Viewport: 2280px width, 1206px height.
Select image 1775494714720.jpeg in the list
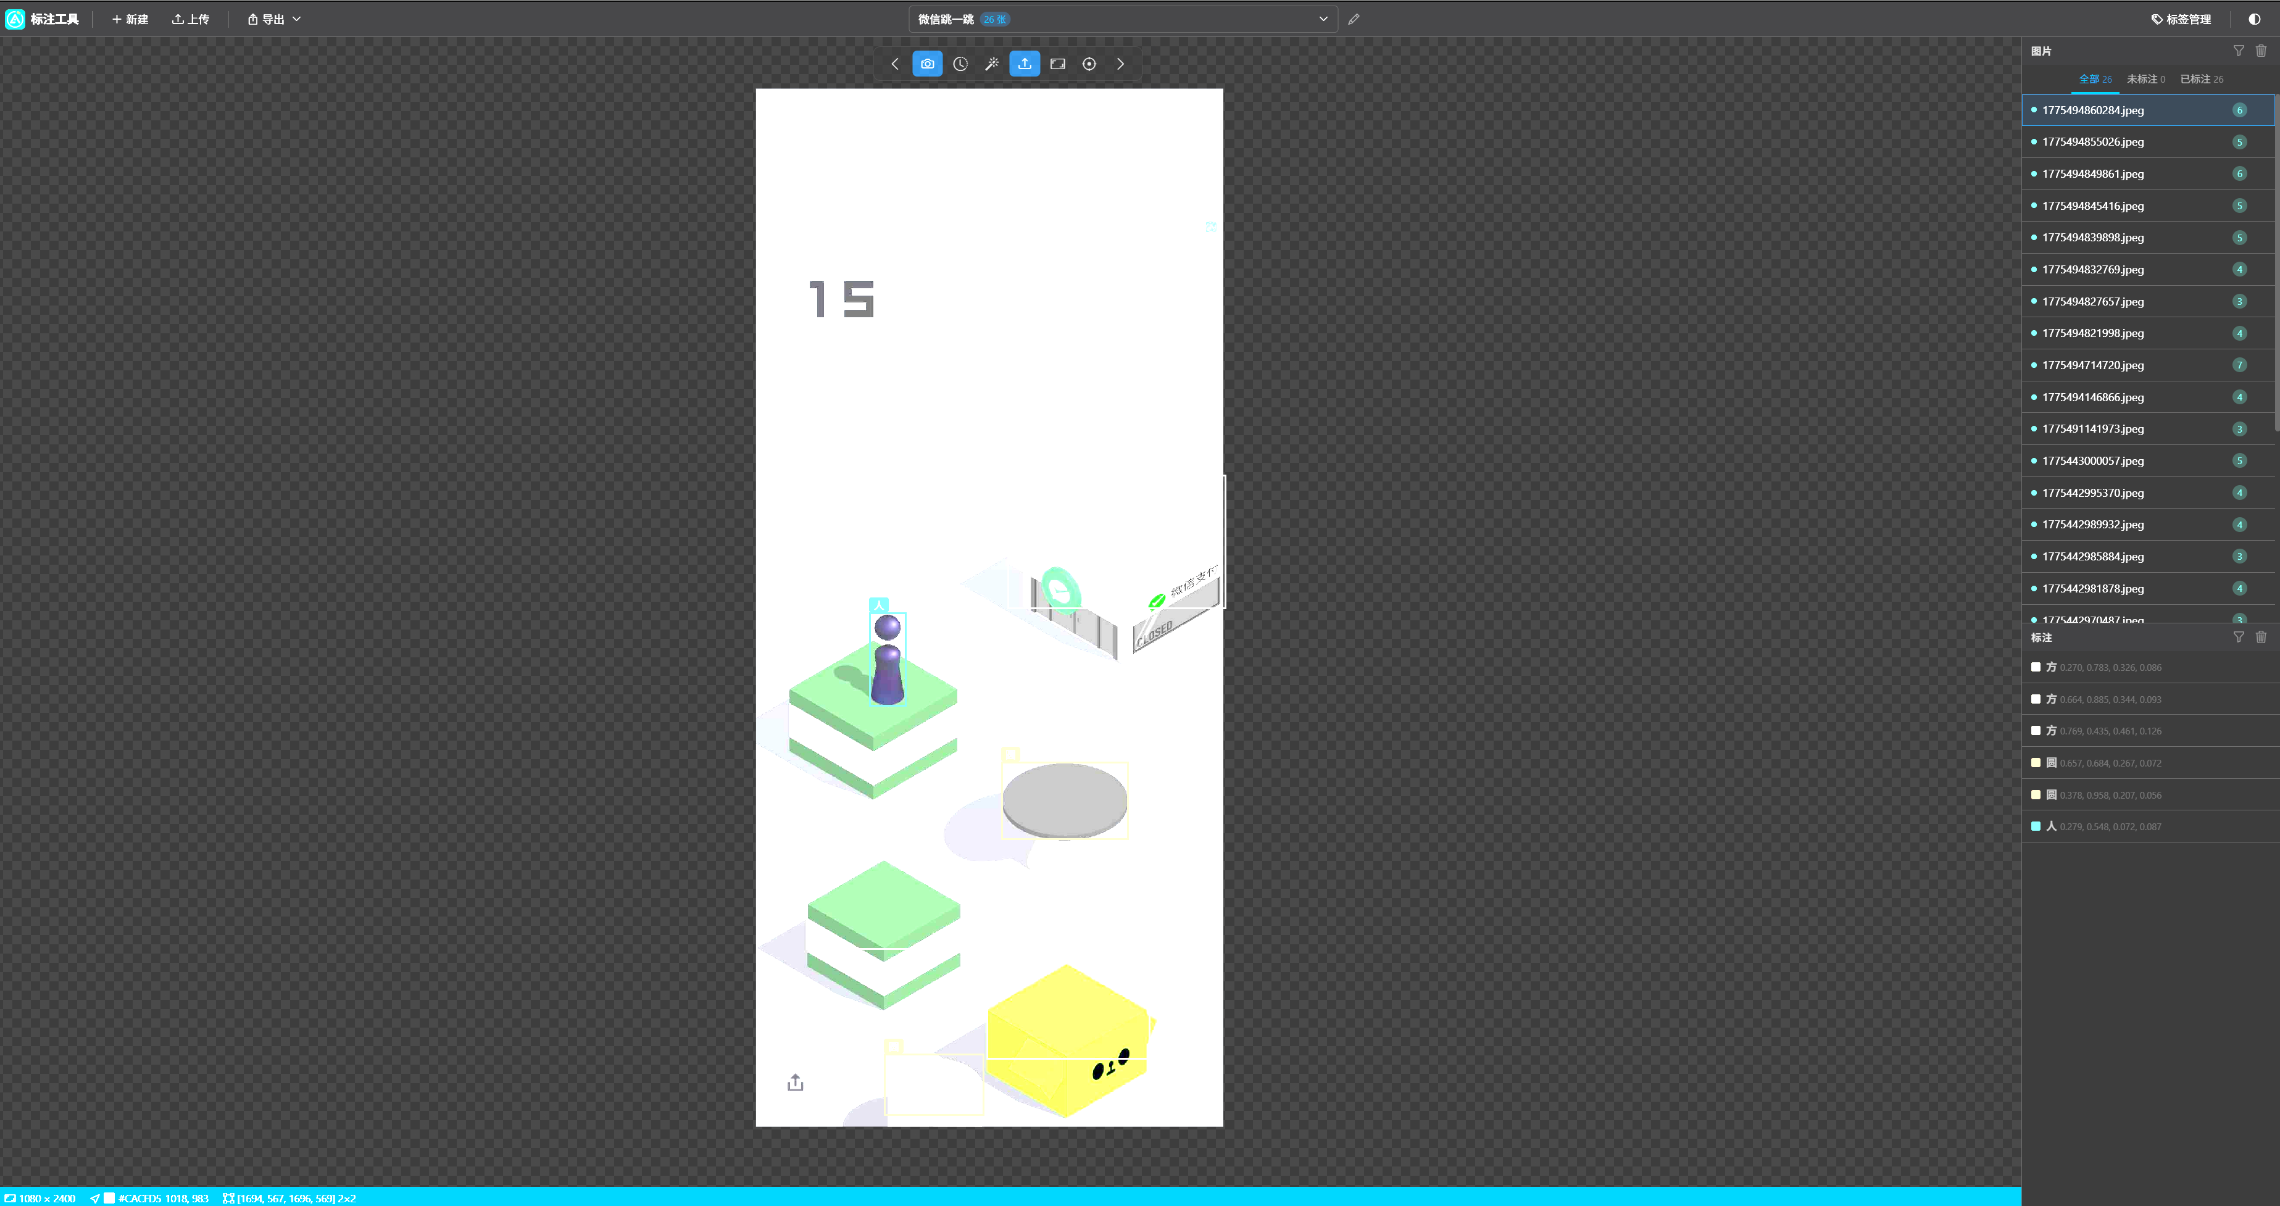[2092, 365]
